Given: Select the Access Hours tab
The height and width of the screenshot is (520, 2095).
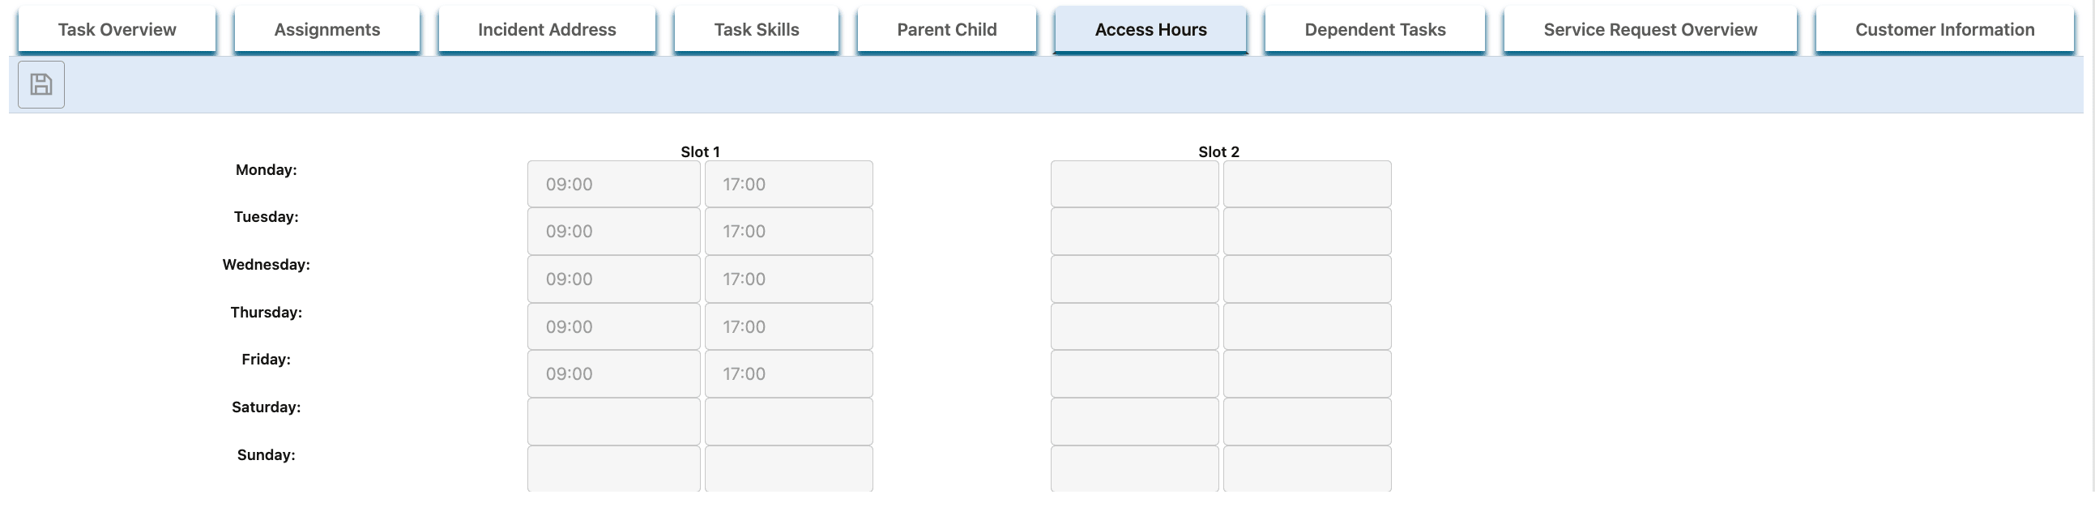Looking at the screenshot, I should 1150,29.
